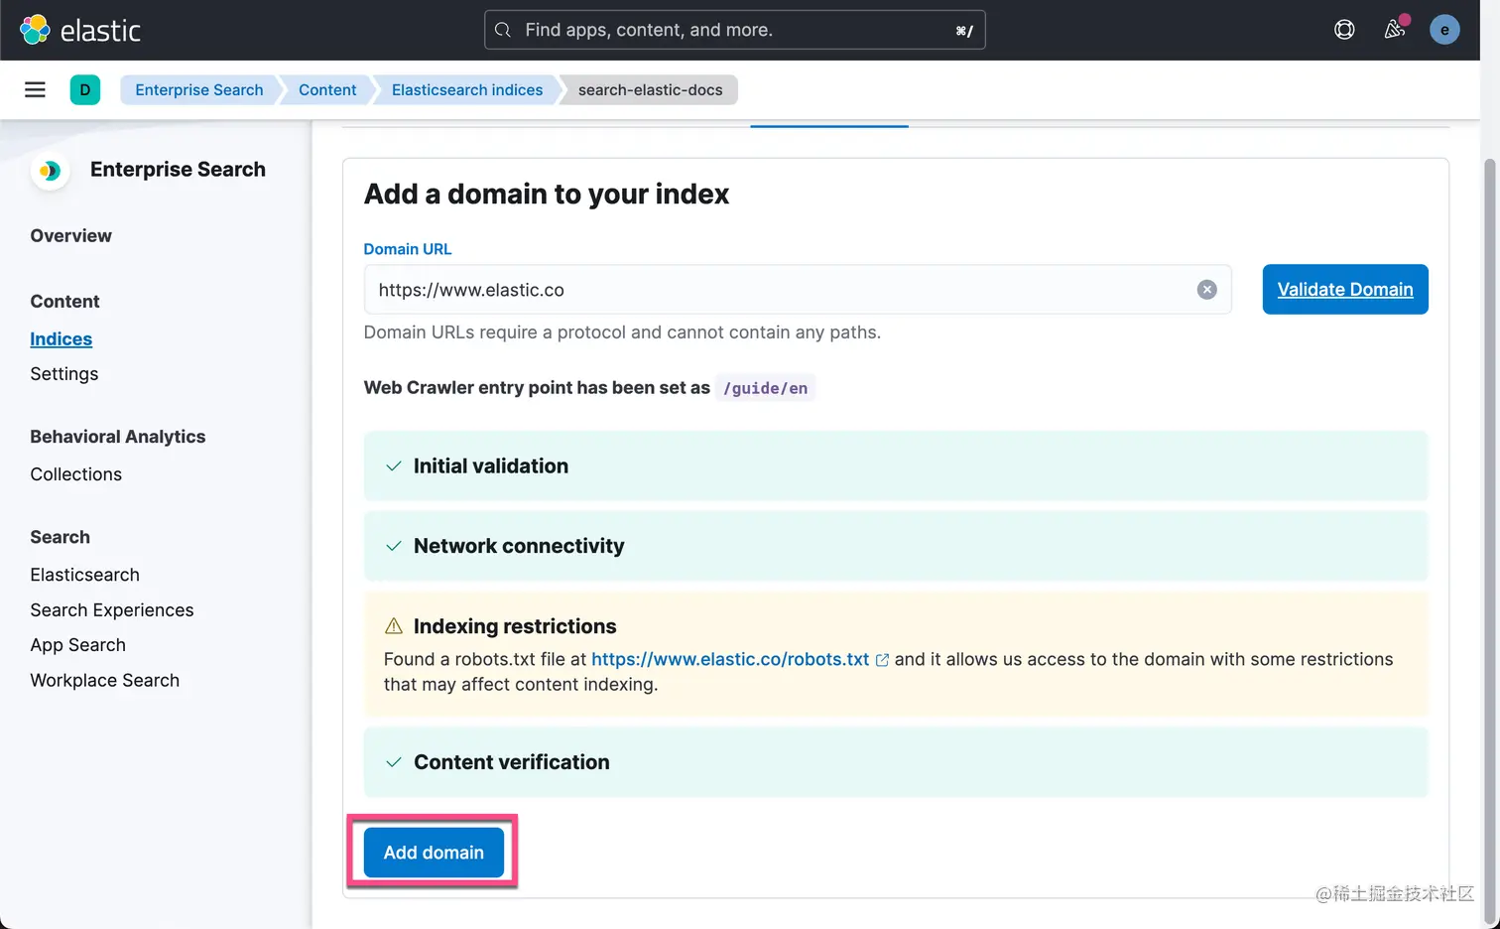
Task: Open the robots.txt link
Action: coord(730,660)
